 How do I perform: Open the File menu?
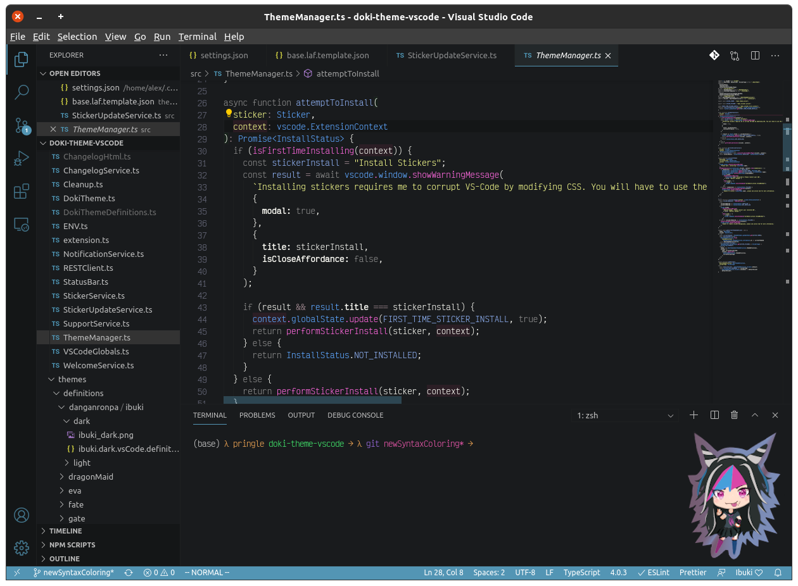(18, 37)
